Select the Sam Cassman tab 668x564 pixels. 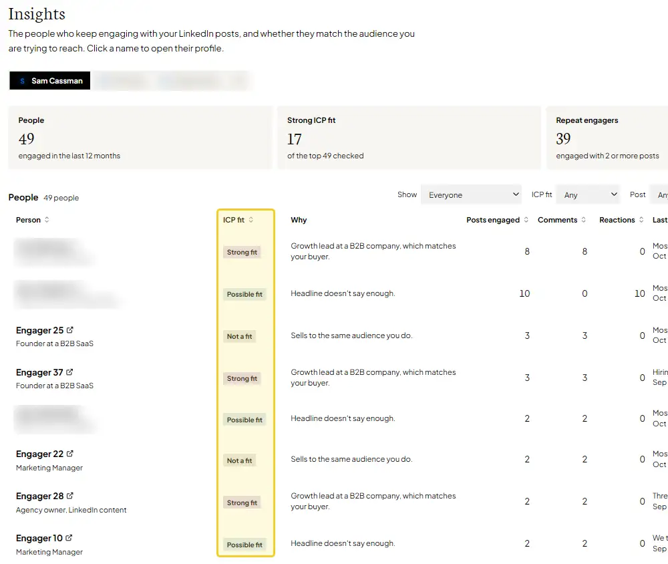coord(50,81)
